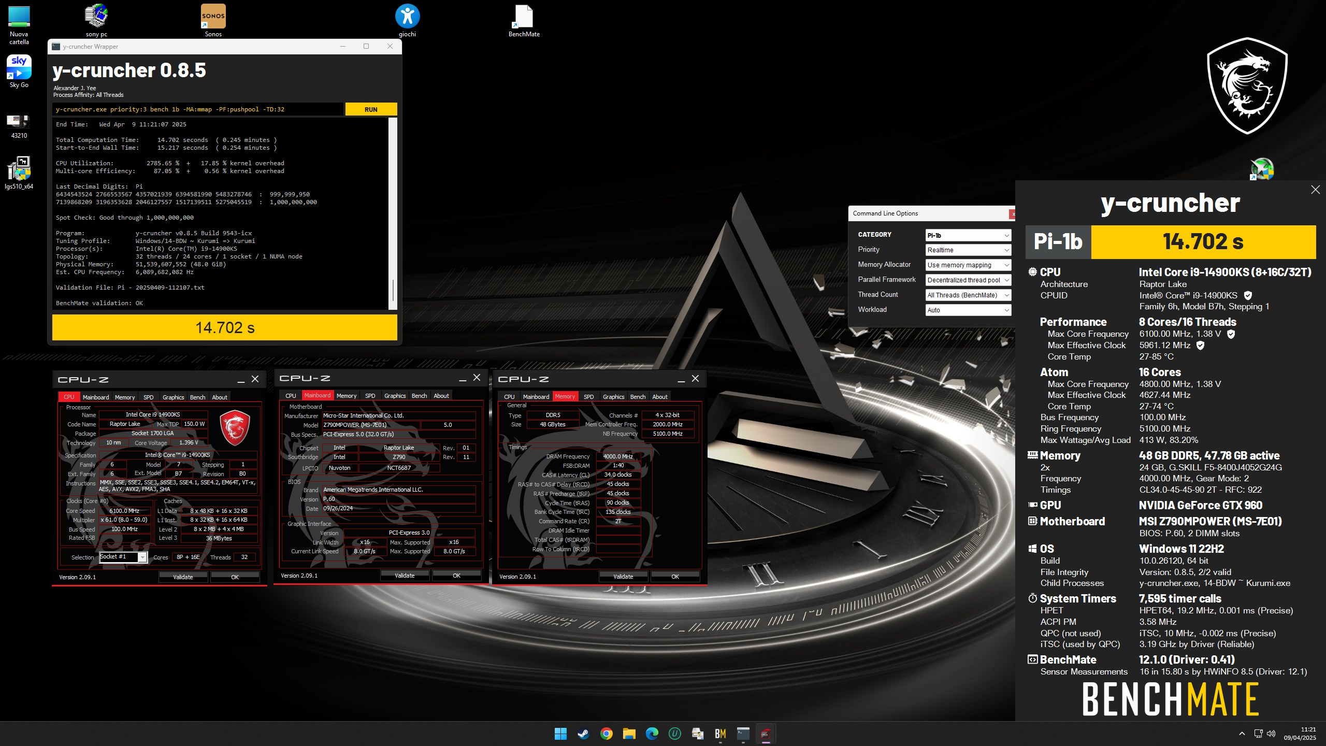Expand the Parallel Framework dropdown
Screen dimensions: 1326x746
point(968,280)
